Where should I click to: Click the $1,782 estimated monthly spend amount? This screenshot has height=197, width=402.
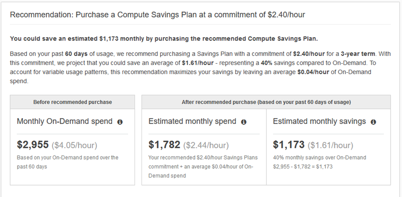click(164, 145)
